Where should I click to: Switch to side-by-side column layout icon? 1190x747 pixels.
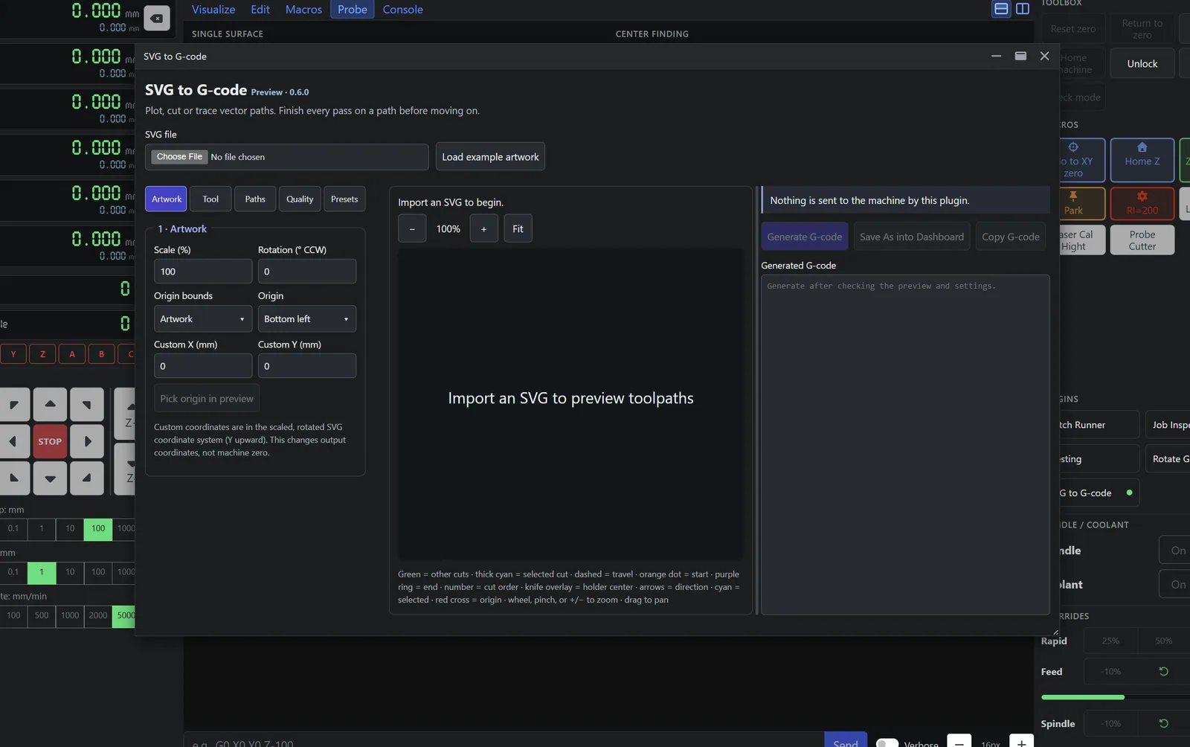click(1023, 9)
